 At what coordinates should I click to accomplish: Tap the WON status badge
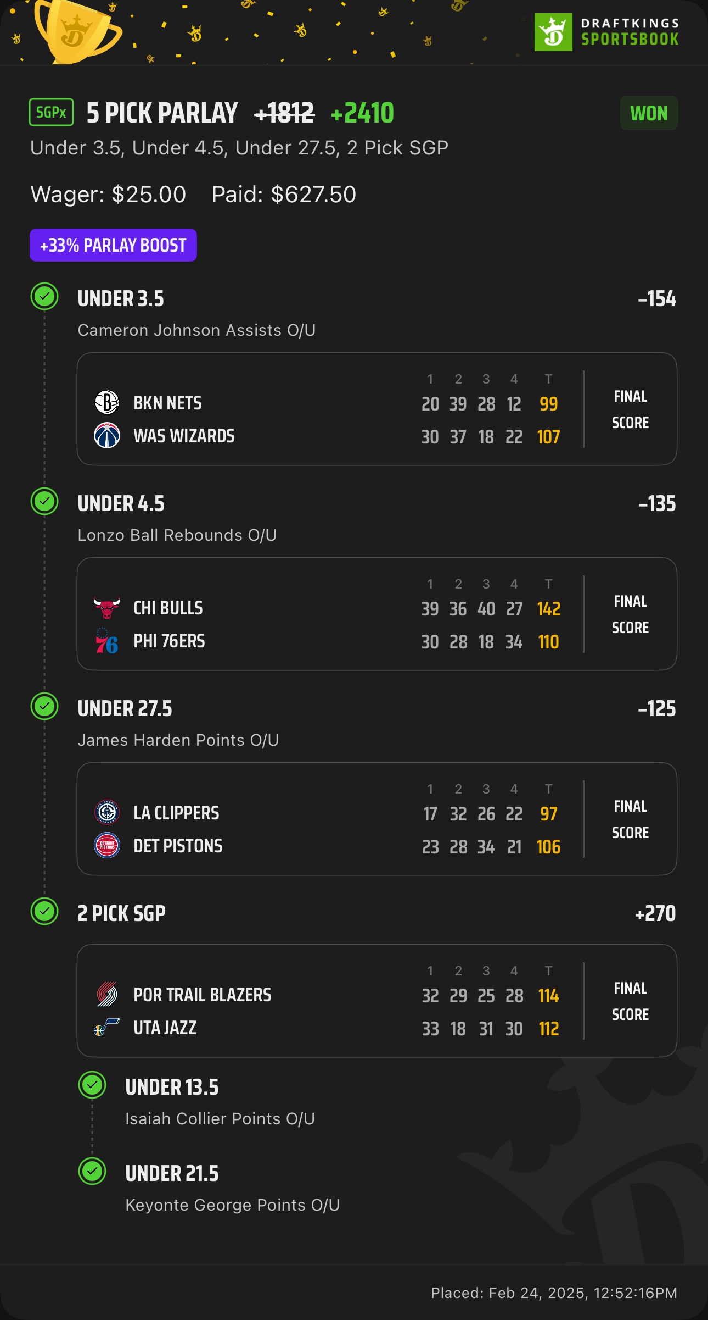649,113
